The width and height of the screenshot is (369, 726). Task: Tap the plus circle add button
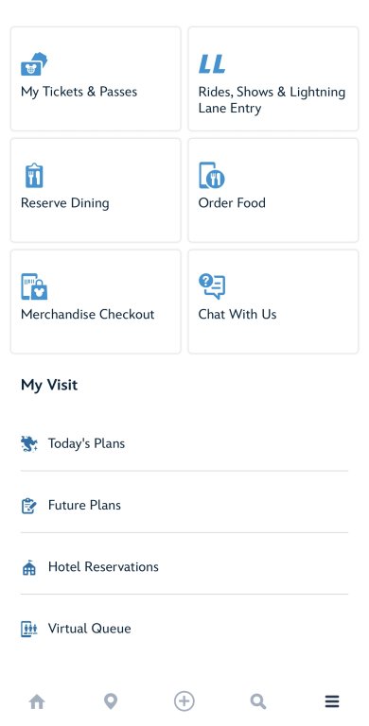click(x=184, y=701)
